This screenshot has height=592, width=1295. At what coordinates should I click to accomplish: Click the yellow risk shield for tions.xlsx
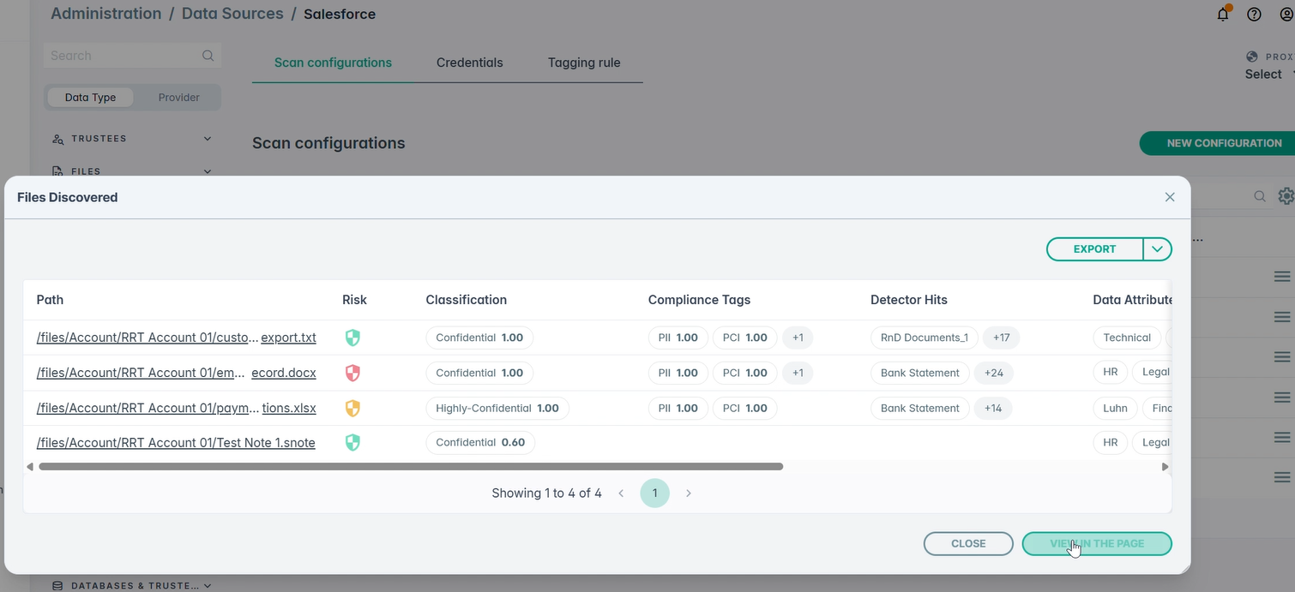click(x=352, y=408)
